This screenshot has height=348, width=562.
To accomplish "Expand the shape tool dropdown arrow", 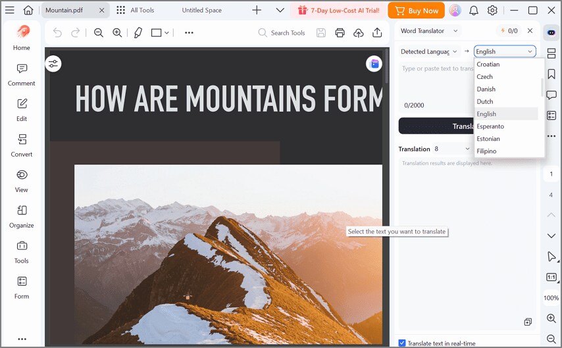I will 166,33.
